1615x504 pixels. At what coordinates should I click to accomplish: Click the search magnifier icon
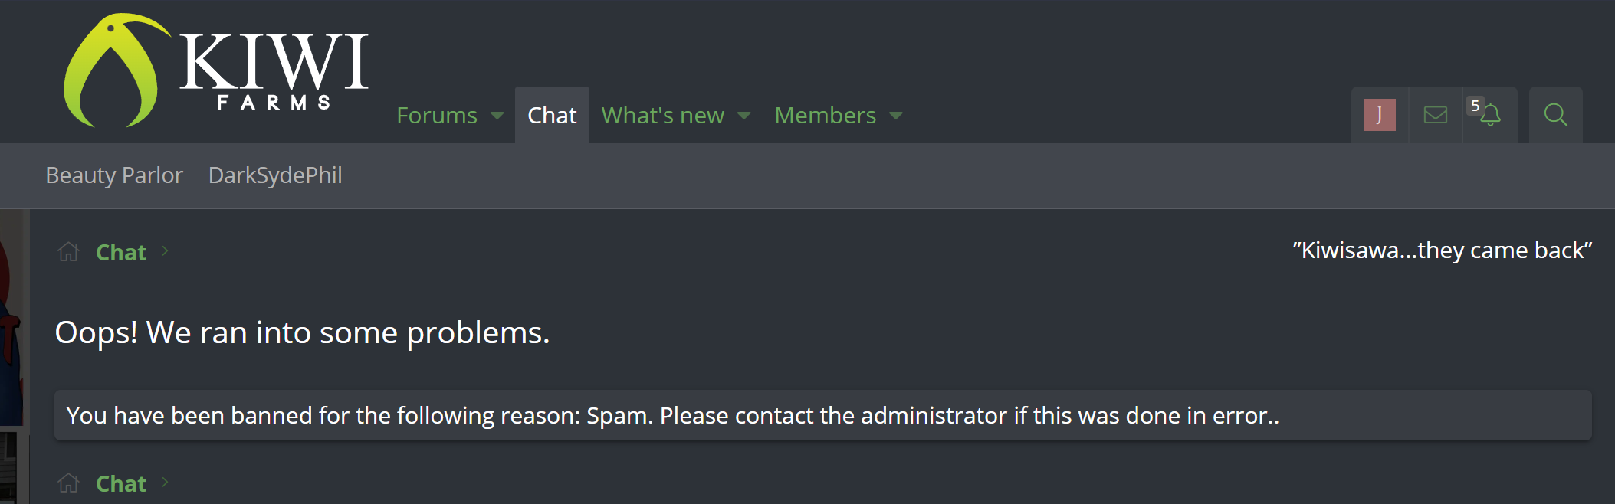tap(1555, 115)
